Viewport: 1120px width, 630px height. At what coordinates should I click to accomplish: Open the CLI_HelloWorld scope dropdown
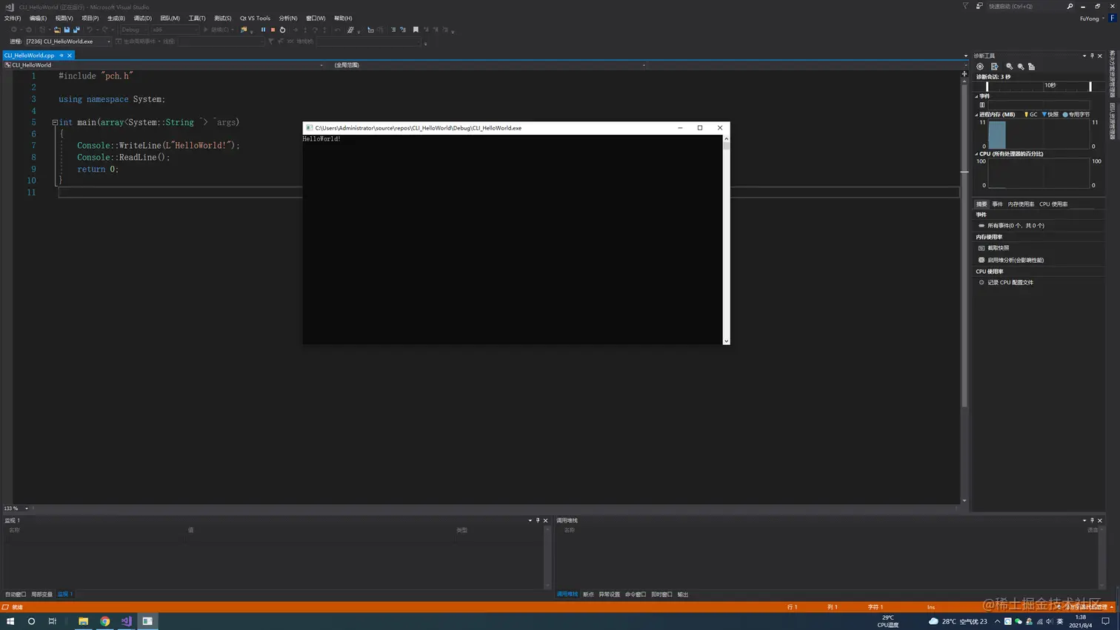pos(321,65)
